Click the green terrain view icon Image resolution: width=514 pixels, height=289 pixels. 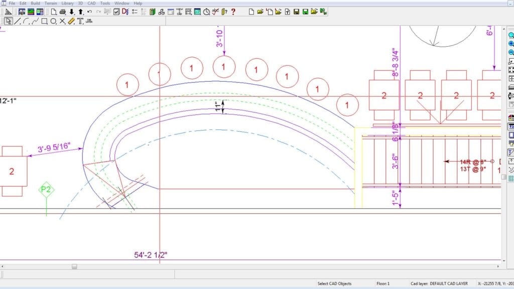point(31,12)
